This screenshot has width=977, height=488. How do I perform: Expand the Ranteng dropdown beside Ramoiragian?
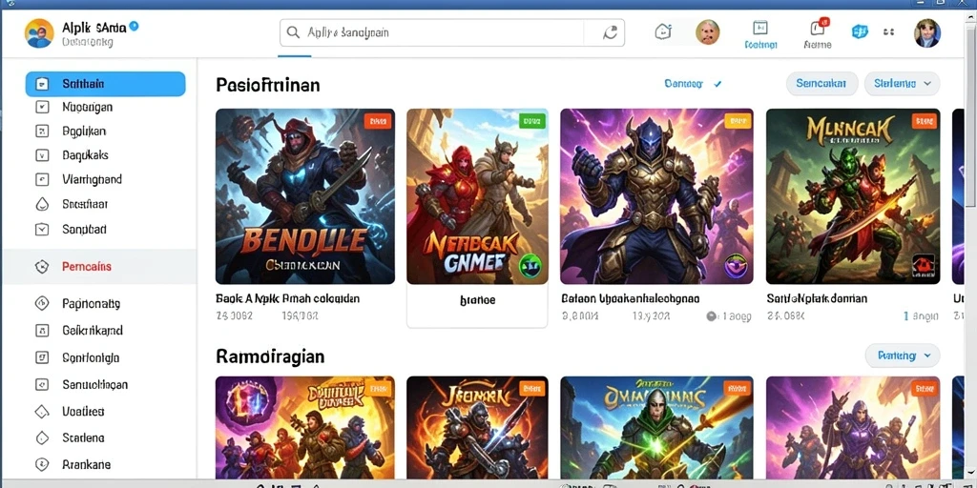(x=903, y=356)
